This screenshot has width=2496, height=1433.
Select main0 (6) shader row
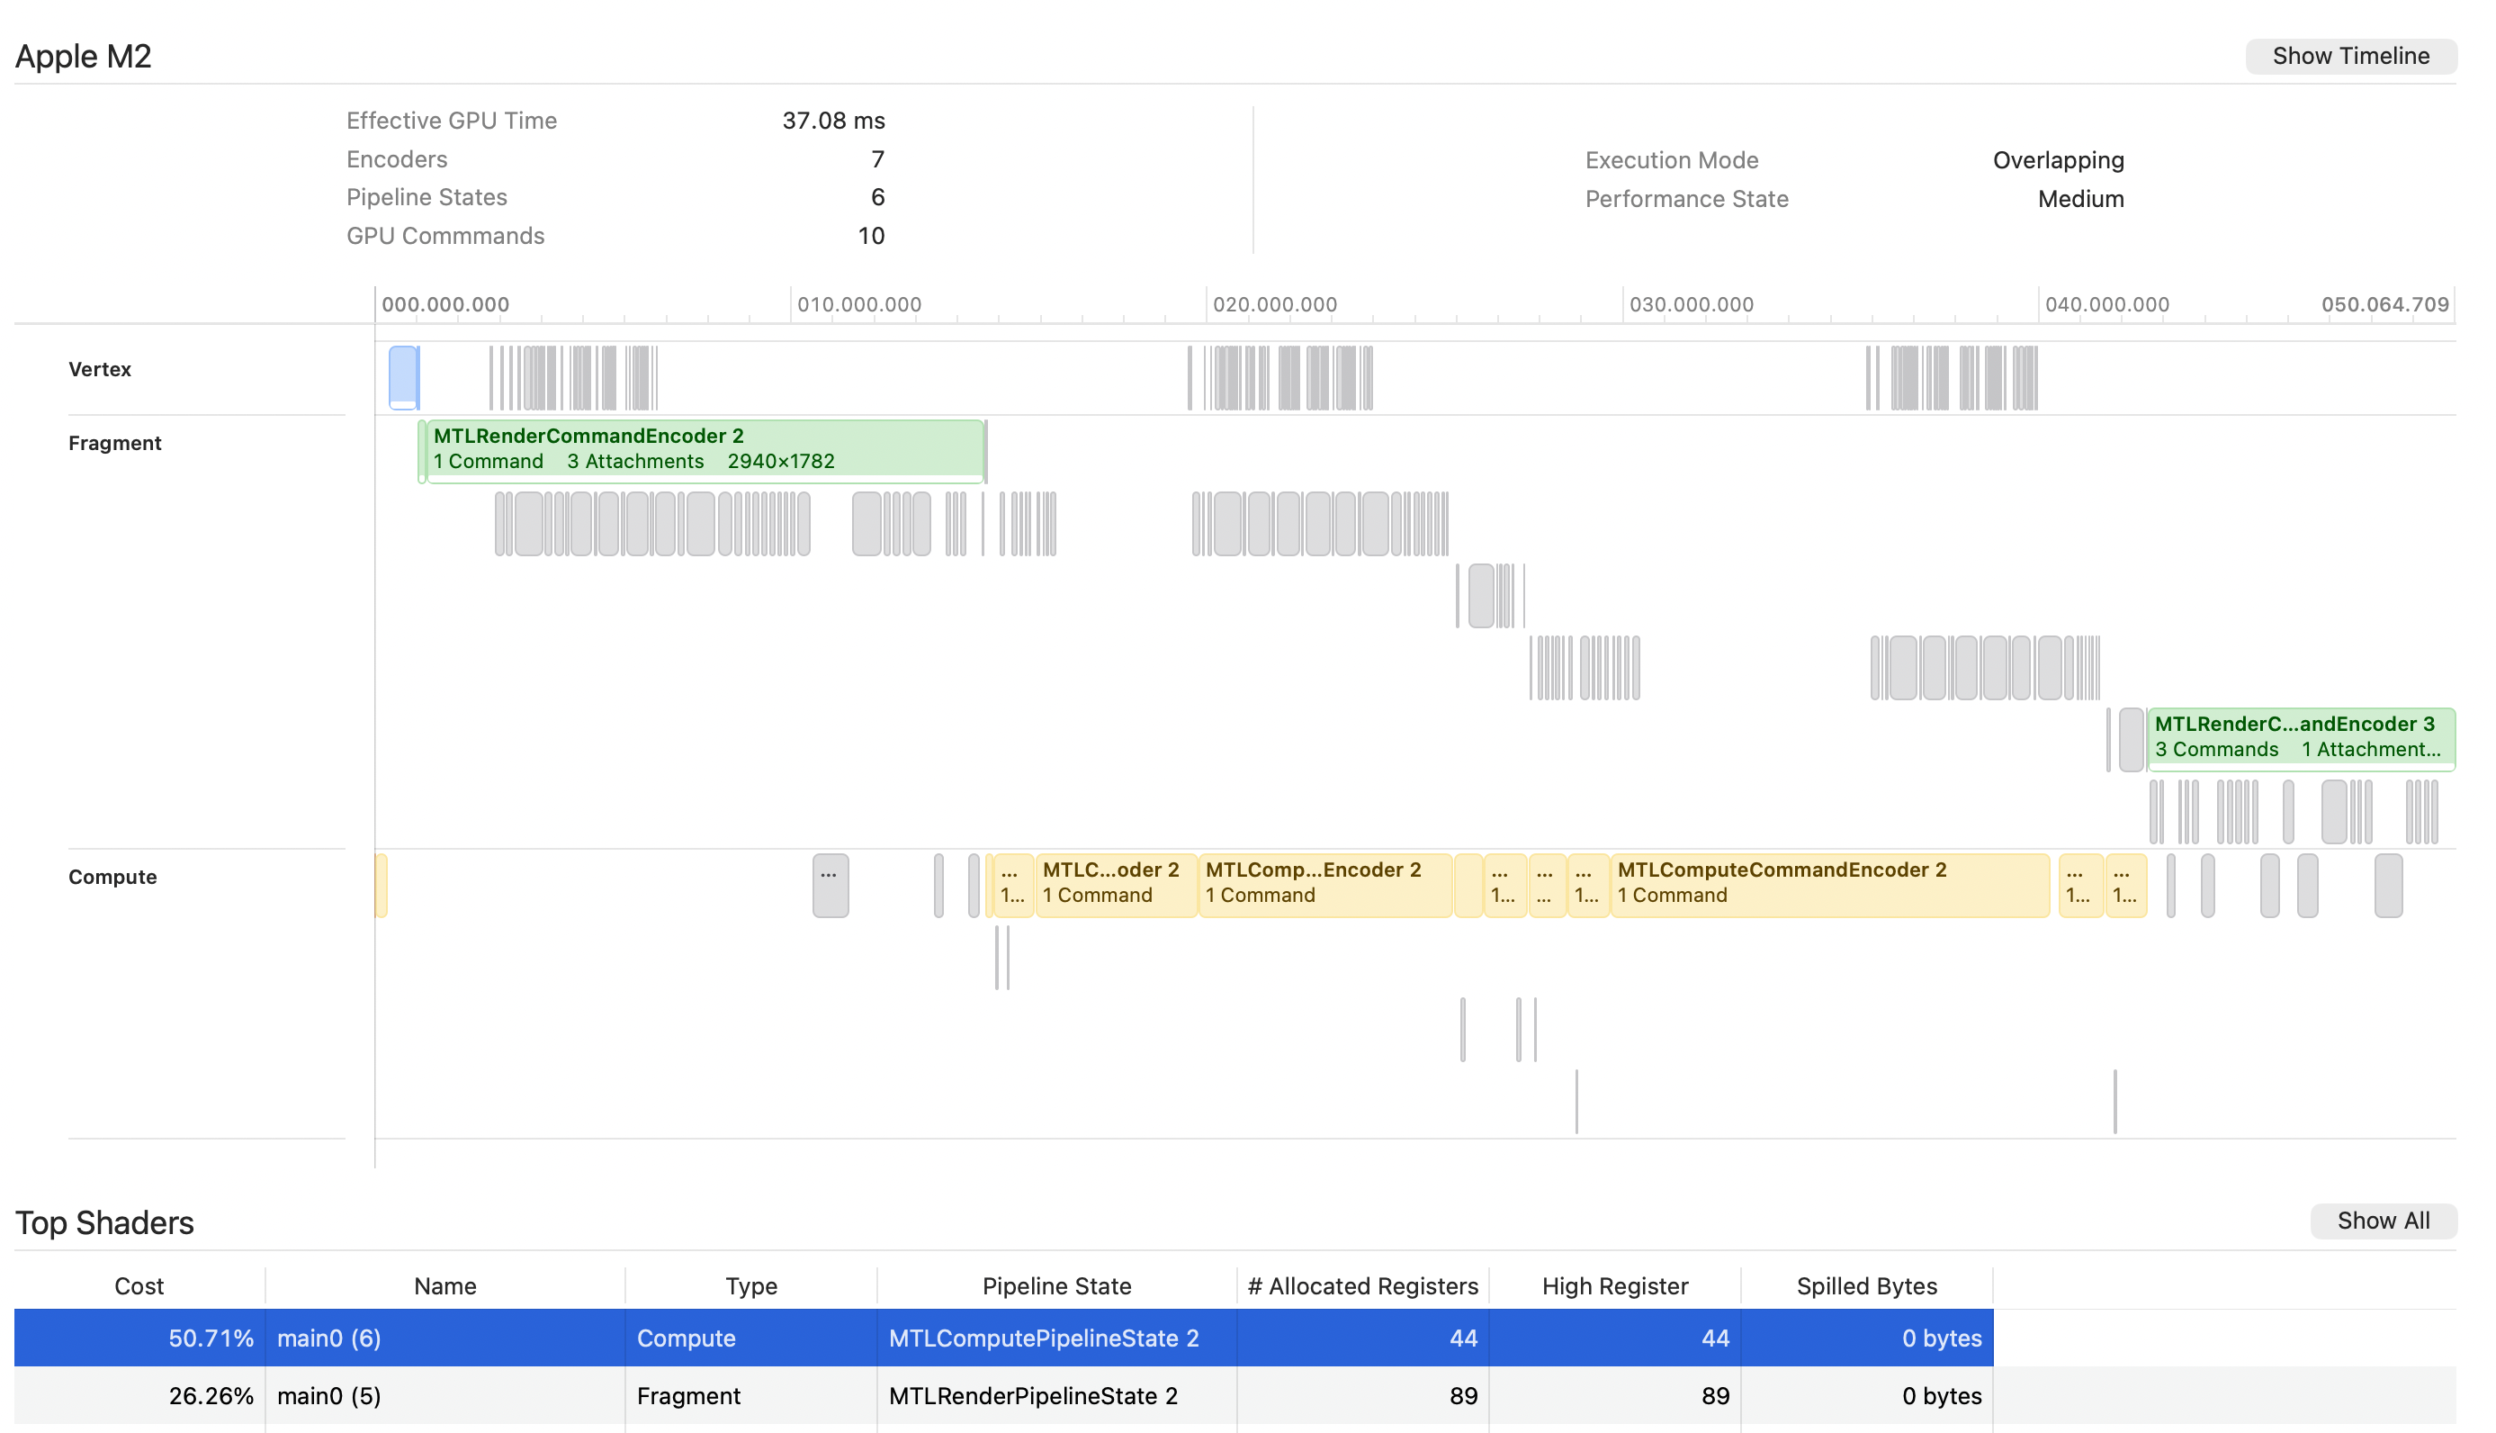1003,1338
